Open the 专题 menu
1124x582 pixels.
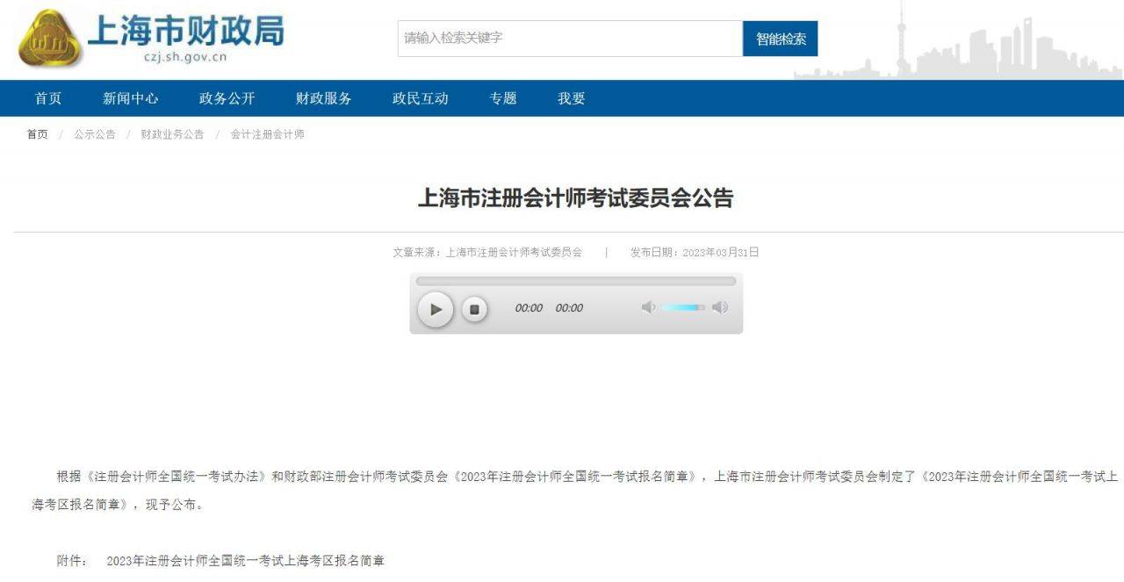[x=504, y=98]
